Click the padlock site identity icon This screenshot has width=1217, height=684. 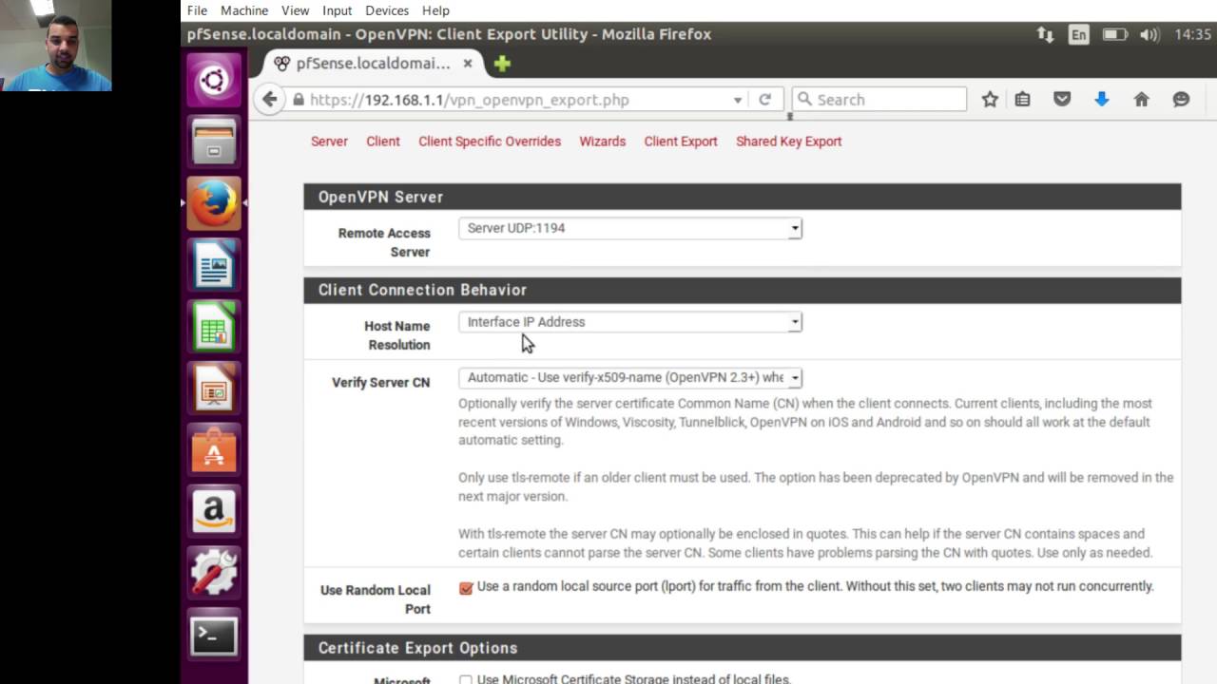point(299,100)
